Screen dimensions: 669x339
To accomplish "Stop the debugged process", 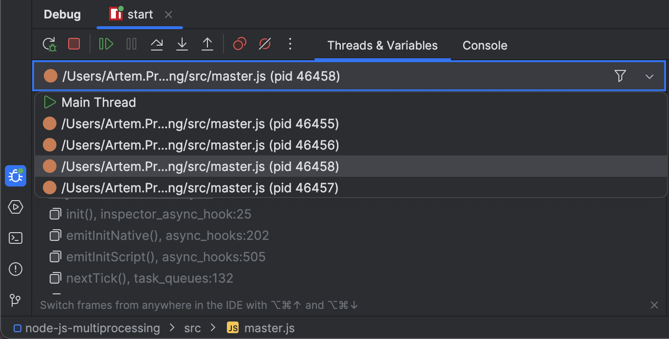I will click(x=74, y=44).
